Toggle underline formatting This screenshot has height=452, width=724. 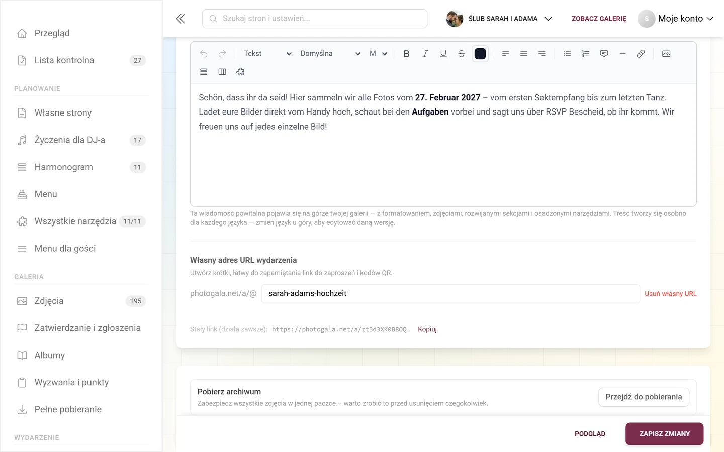(x=443, y=54)
